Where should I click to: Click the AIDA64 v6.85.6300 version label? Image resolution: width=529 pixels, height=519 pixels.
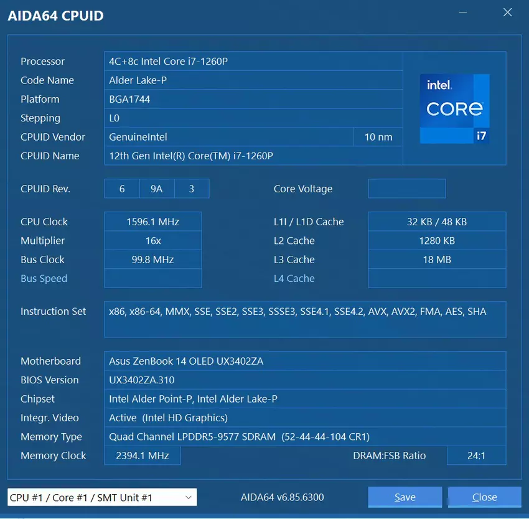pos(282,497)
